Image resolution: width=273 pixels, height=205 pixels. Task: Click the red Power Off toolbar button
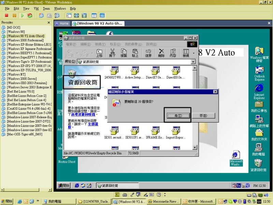click(x=6, y=15)
